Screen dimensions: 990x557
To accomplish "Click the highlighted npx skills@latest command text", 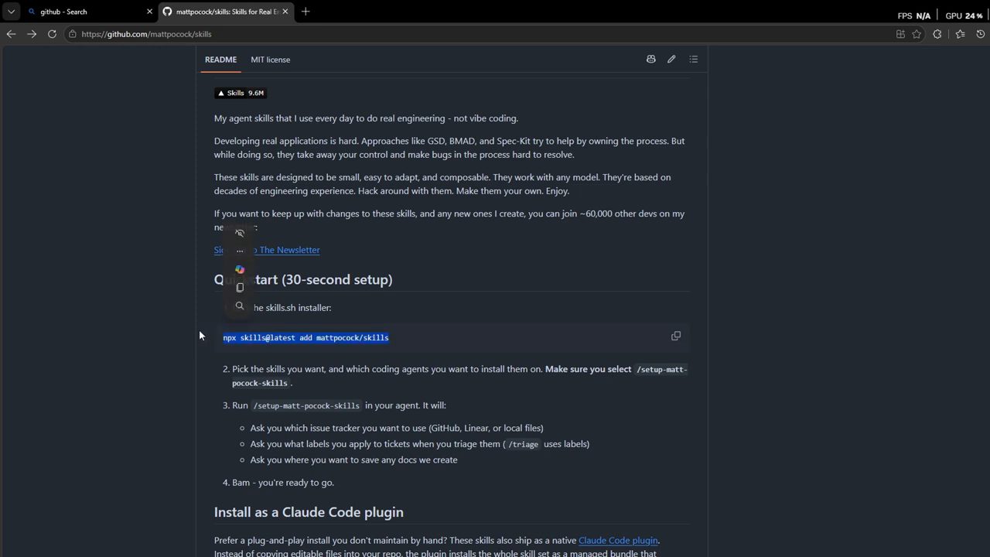I will 306,338.
